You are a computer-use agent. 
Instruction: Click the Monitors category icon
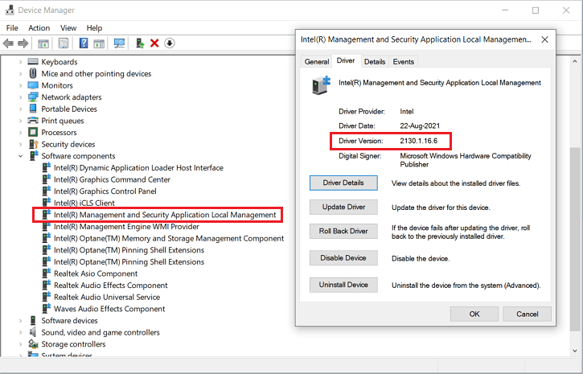[x=33, y=85]
